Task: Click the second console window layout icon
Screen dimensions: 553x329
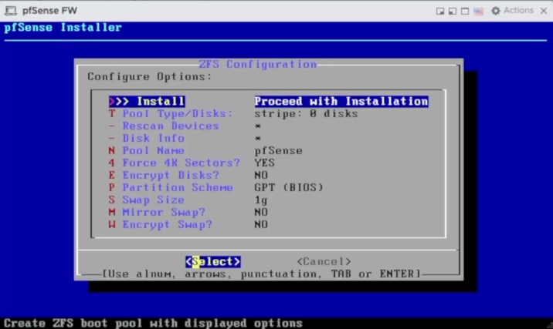Action: pyautogui.click(x=453, y=12)
